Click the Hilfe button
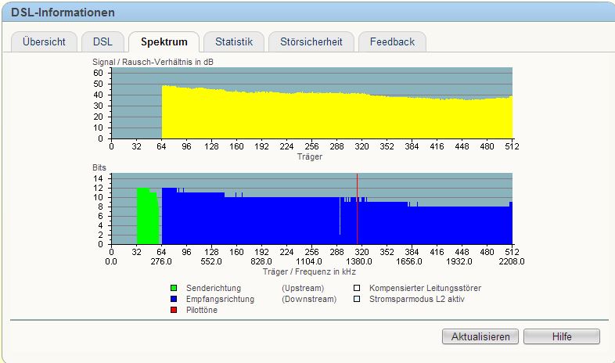 (x=562, y=336)
